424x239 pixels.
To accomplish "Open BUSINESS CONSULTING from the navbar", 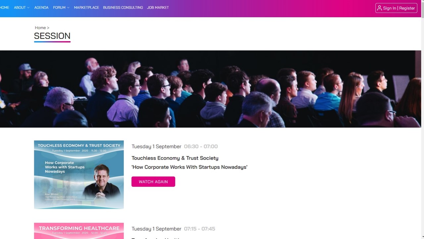I will click(123, 8).
